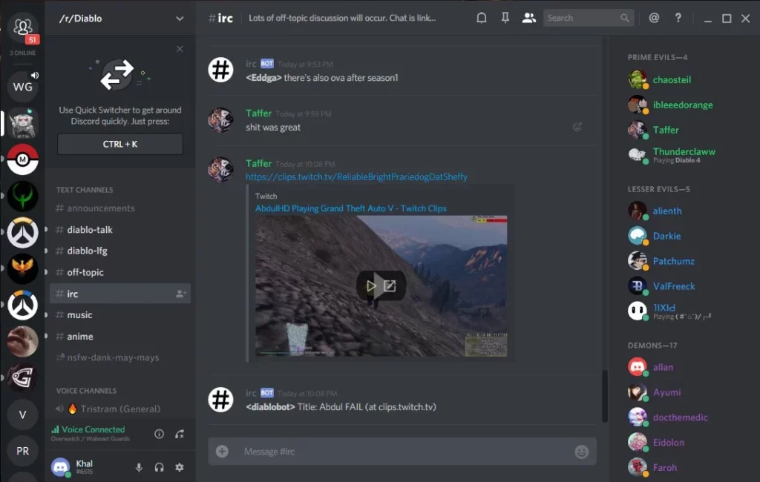Collapse the VOICE CHANNELS category

[x=86, y=391]
